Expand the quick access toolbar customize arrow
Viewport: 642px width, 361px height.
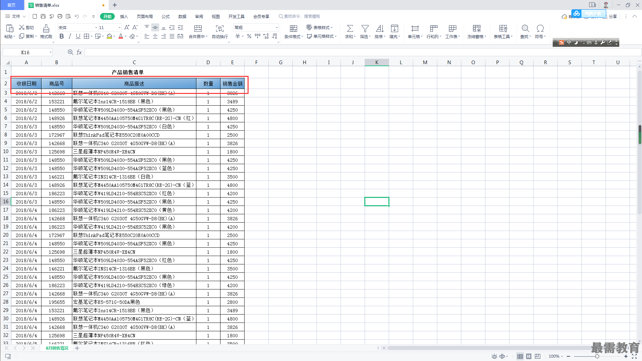(93, 16)
